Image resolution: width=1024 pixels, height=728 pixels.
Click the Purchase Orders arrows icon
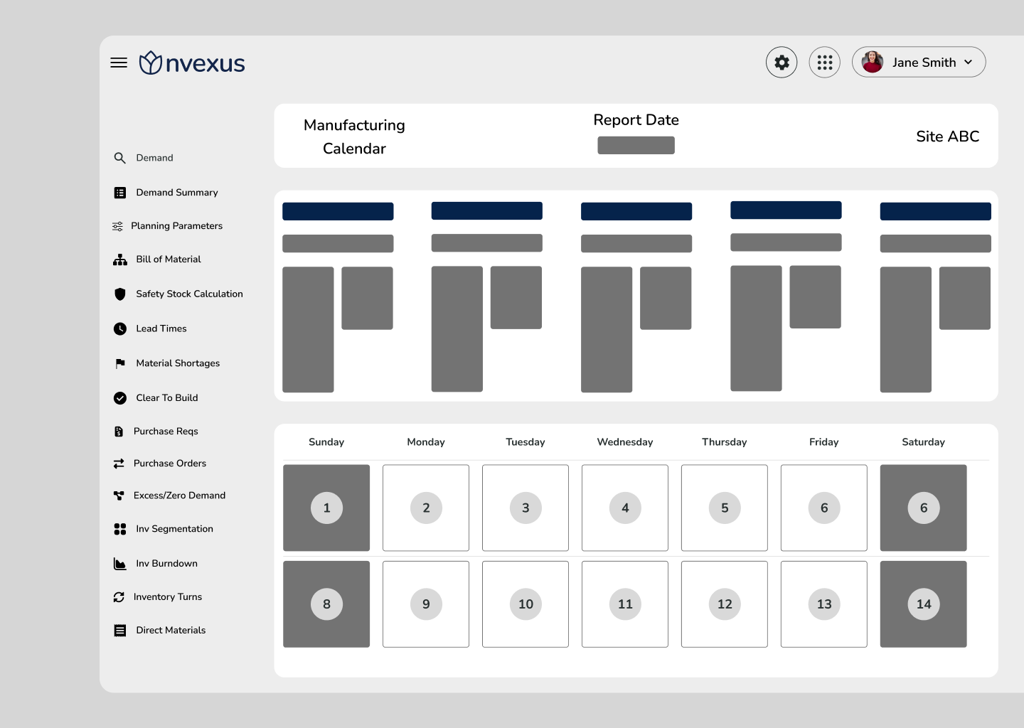(x=119, y=464)
